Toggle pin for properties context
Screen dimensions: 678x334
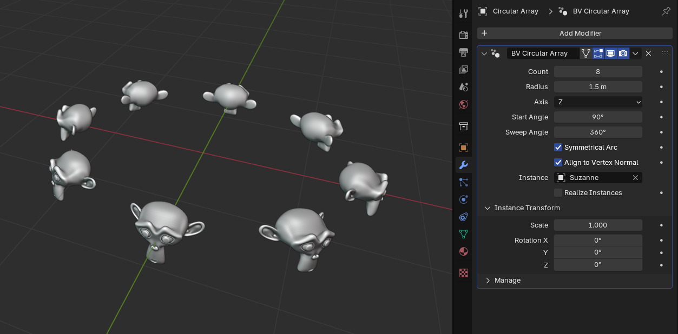point(666,11)
